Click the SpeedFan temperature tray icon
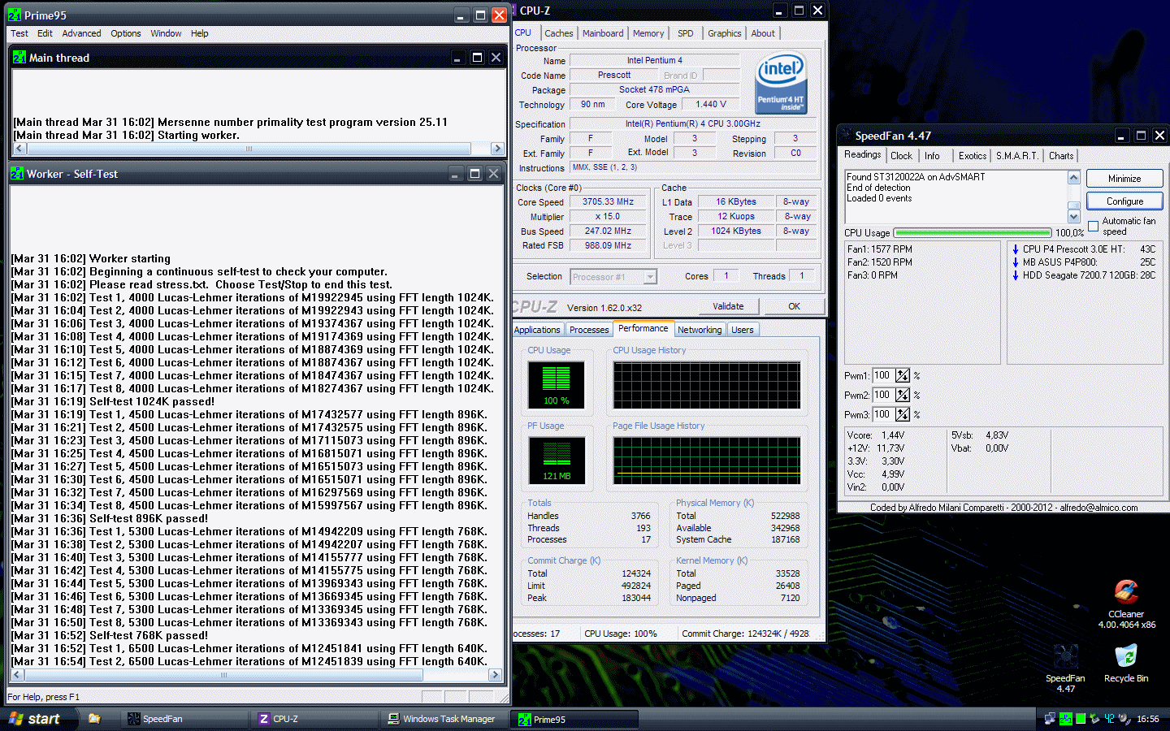1170x731 pixels. (1108, 719)
